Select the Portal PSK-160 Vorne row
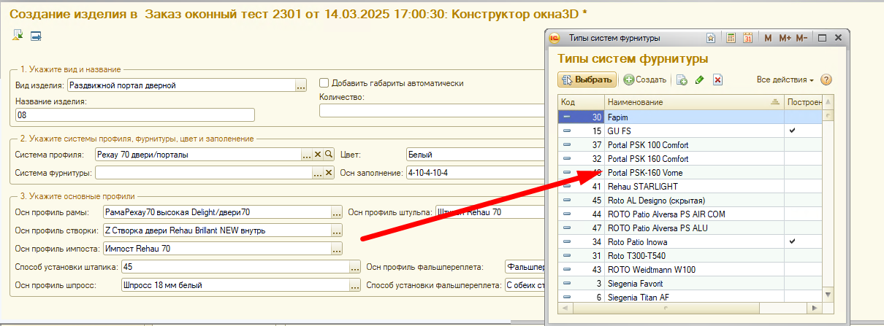 [x=690, y=172]
